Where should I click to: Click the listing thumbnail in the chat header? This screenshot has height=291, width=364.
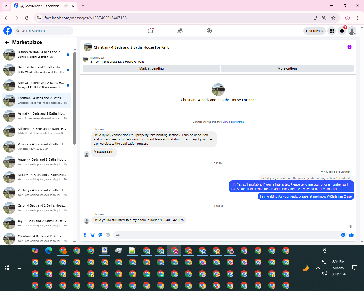[88, 47]
